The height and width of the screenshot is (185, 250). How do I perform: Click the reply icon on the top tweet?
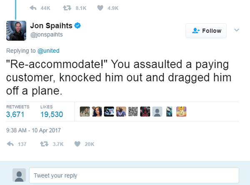(34, 7)
